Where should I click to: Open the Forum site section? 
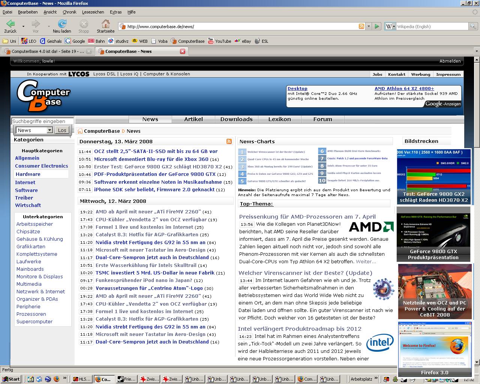(323, 119)
